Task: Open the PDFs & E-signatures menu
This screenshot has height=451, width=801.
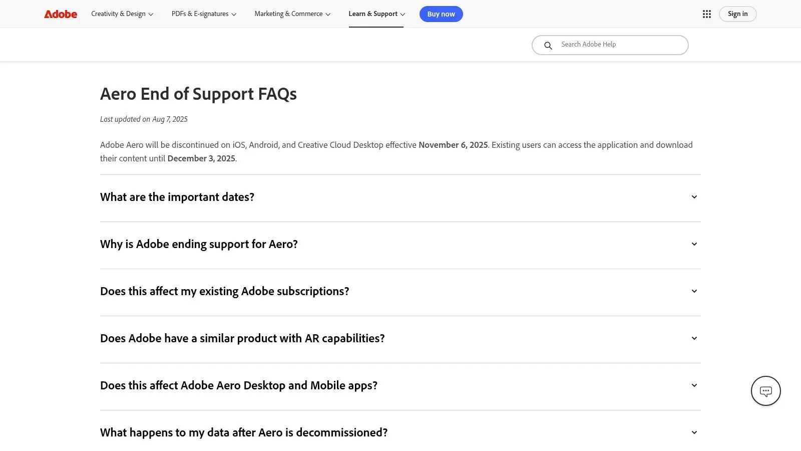Action: tap(204, 14)
